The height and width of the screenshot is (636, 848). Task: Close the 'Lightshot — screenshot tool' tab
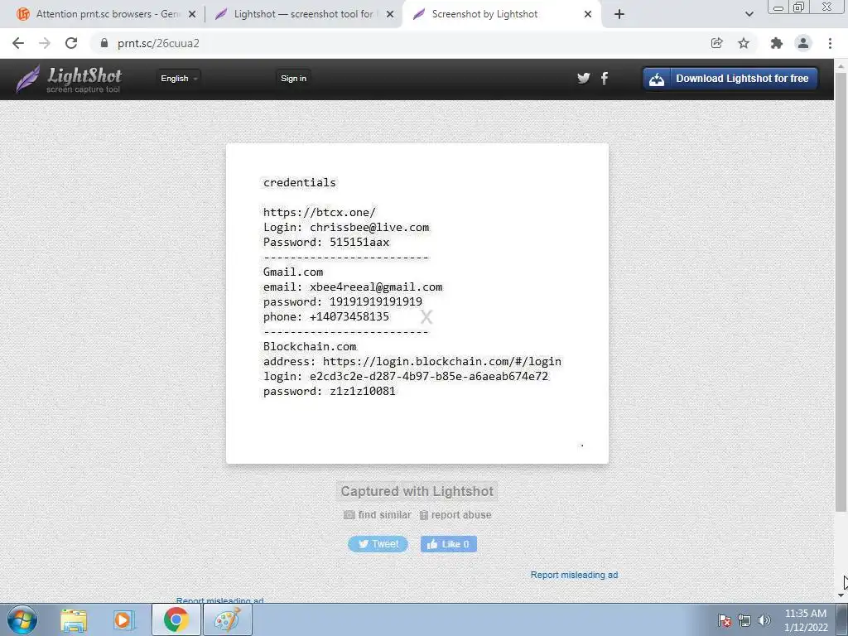point(390,14)
